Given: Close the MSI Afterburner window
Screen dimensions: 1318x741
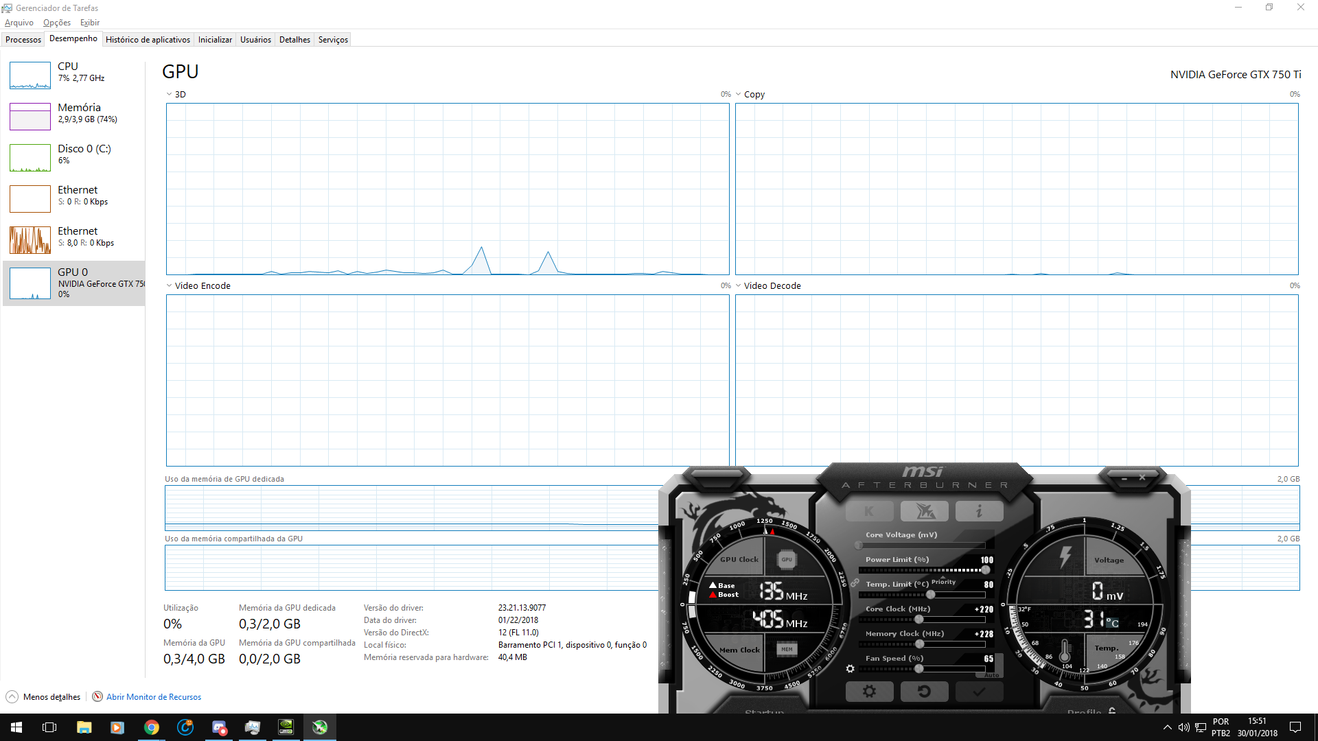Looking at the screenshot, I should click(1142, 478).
